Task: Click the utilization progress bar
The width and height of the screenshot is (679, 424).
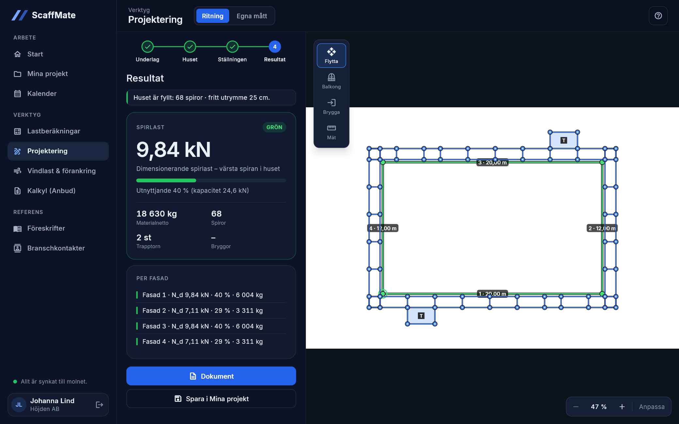Action: (x=211, y=180)
